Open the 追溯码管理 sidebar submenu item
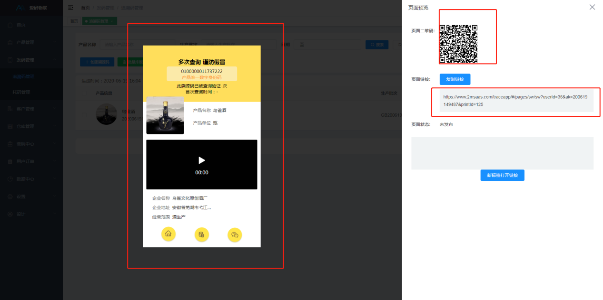The width and height of the screenshot is (603, 300). [x=31, y=76]
